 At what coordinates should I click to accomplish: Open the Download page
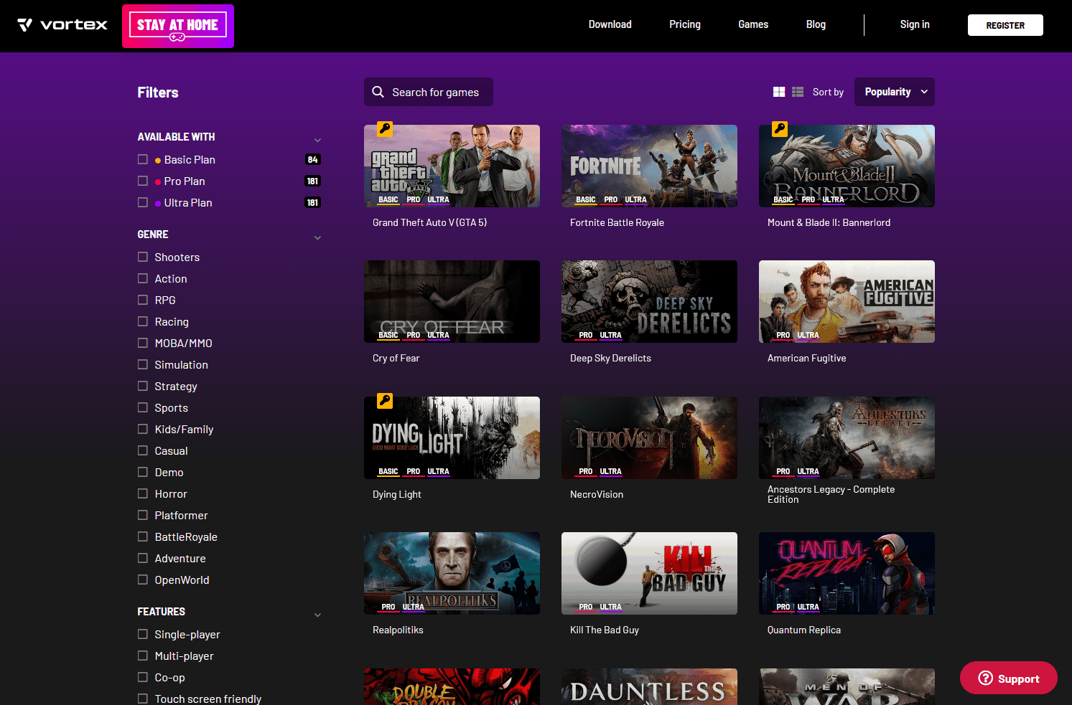[610, 24]
